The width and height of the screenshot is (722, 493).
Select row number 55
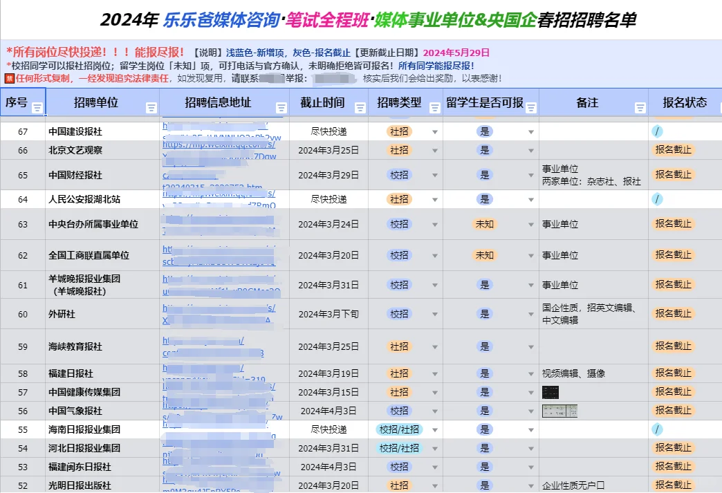pyautogui.click(x=23, y=429)
